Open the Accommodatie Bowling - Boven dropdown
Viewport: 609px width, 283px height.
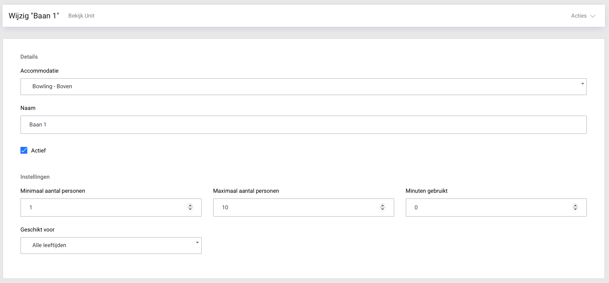point(303,87)
